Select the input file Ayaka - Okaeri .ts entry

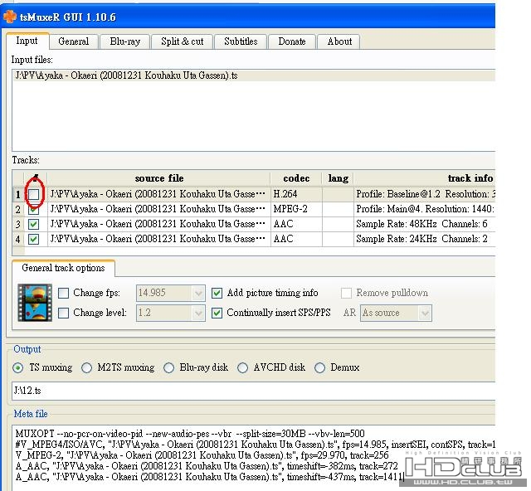pyautogui.click(x=254, y=75)
